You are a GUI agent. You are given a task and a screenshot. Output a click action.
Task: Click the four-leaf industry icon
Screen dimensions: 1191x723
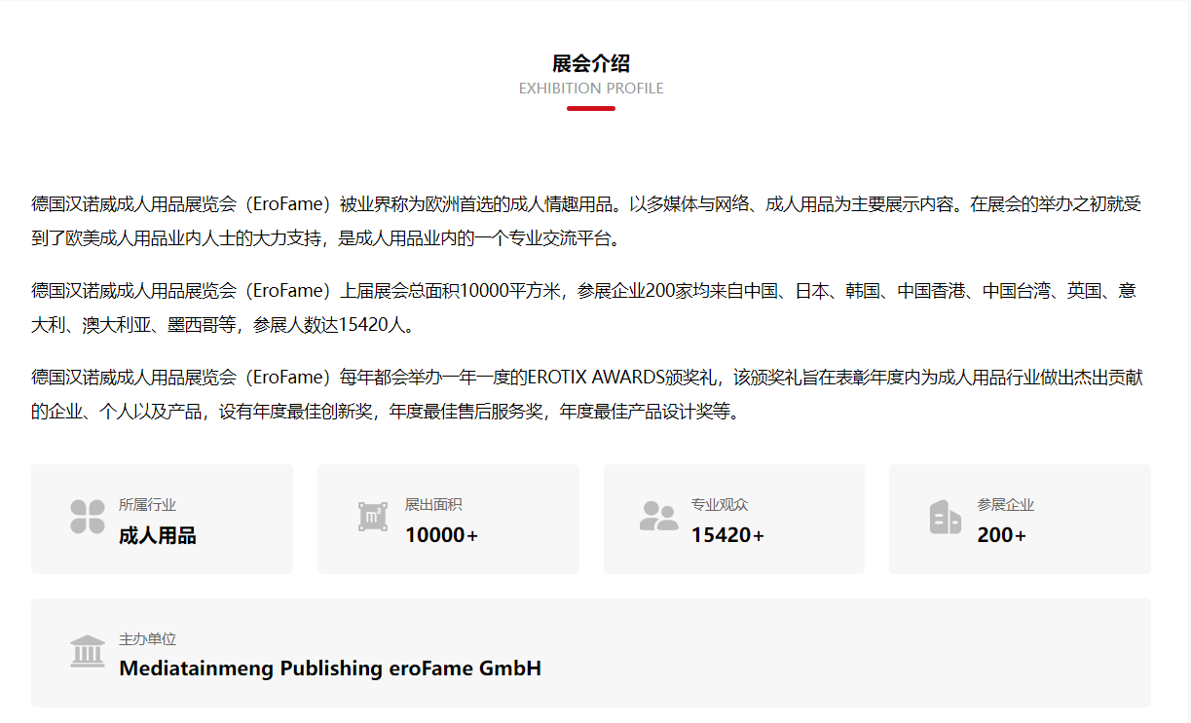[88, 517]
